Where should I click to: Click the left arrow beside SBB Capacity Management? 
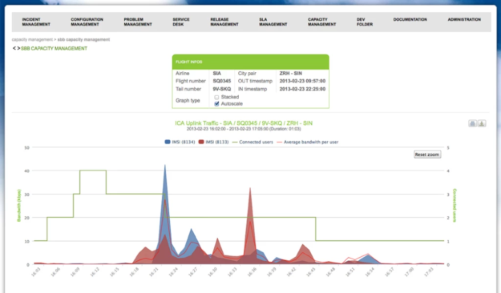pyautogui.click(x=14, y=48)
